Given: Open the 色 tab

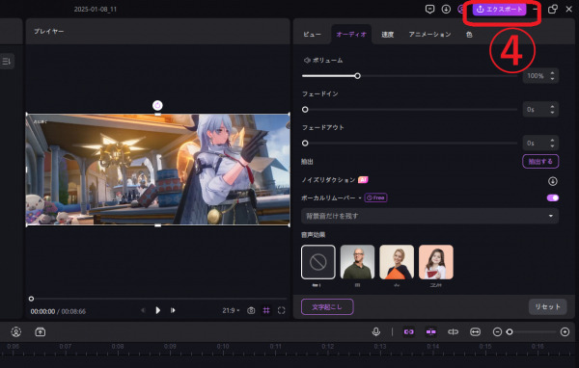Looking at the screenshot, I should coord(469,35).
